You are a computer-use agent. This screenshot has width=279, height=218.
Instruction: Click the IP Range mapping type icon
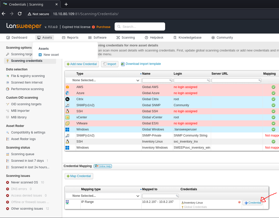pyautogui.click(x=67, y=202)
